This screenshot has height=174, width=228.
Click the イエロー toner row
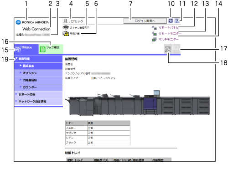pos(98,128)
